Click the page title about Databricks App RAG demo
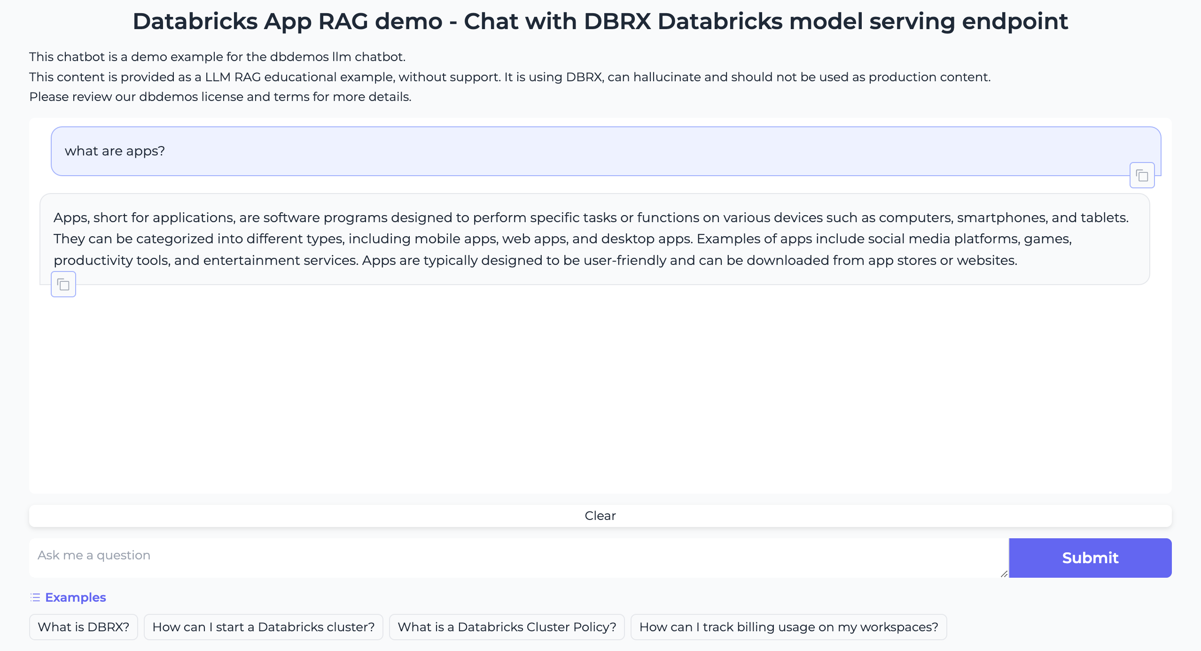Screen dimensions: 1201x651 (600, 22)
